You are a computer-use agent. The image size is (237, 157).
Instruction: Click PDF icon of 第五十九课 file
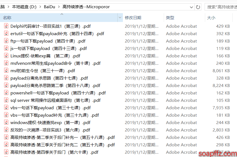click(6, 145)
